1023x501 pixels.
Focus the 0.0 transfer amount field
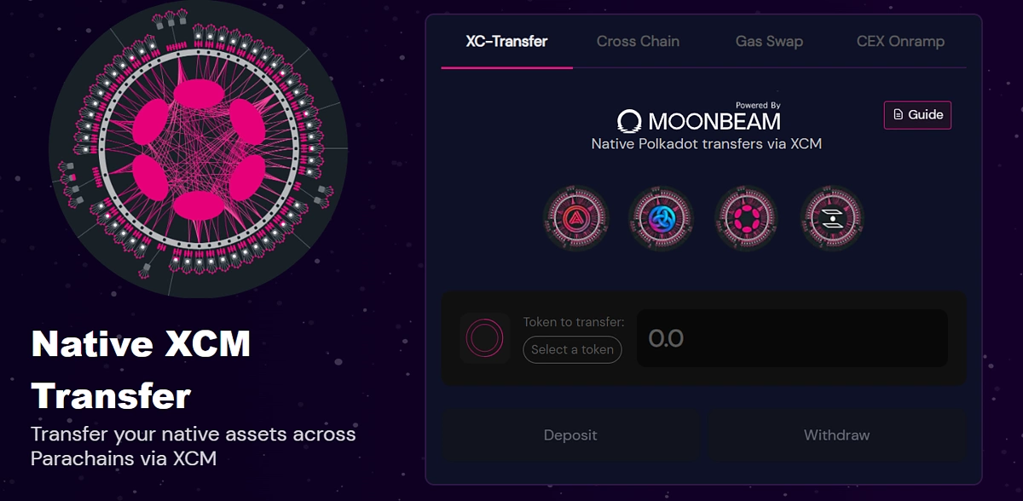[x=792, y=338]
